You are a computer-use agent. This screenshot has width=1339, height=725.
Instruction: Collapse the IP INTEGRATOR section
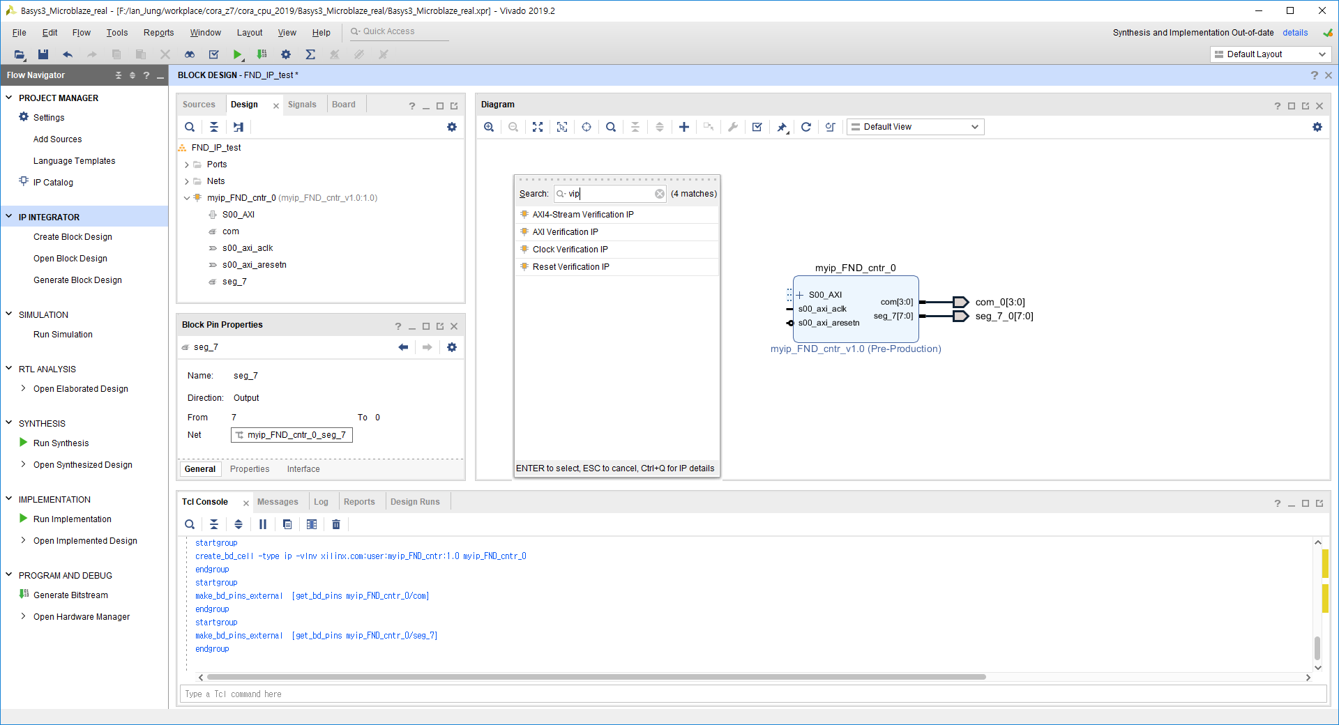pyautogui.click(x=9, y=217)
